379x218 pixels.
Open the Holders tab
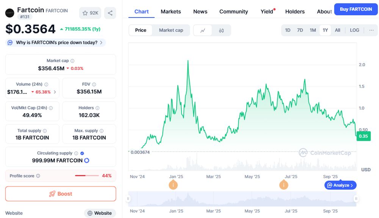pyautogui.click(x=295, y=11)
